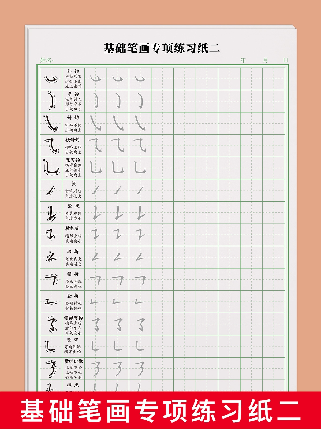
Task: Click the tip text 弯钩宜小
Action: [73, 333]
